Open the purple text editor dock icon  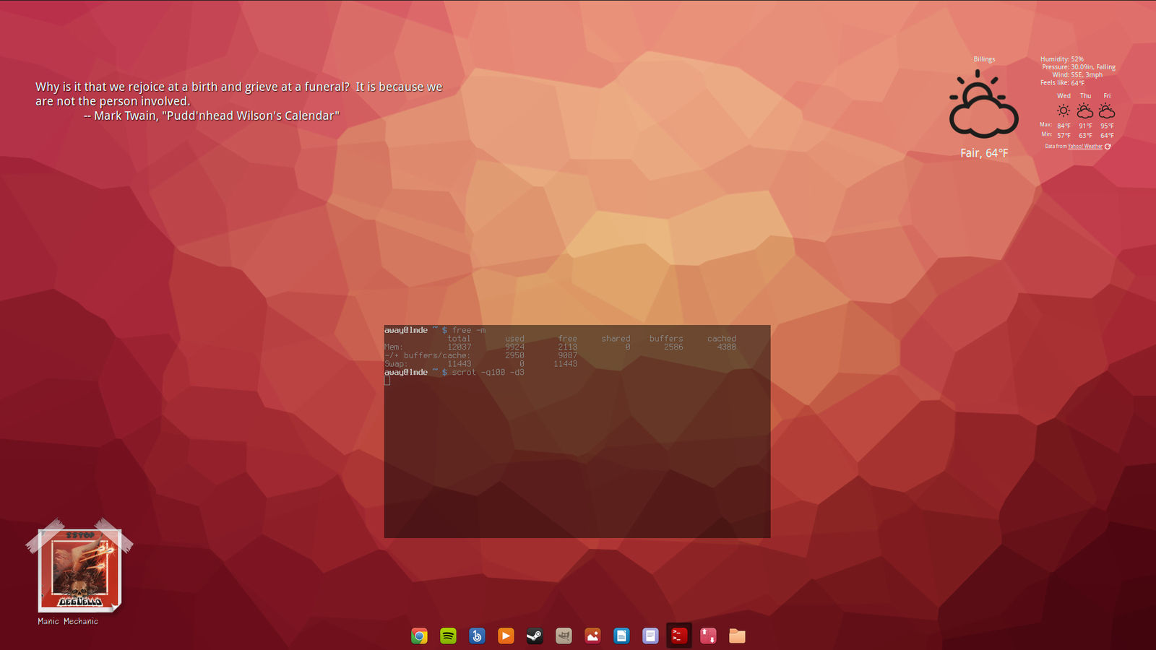[x=650, y=636]
